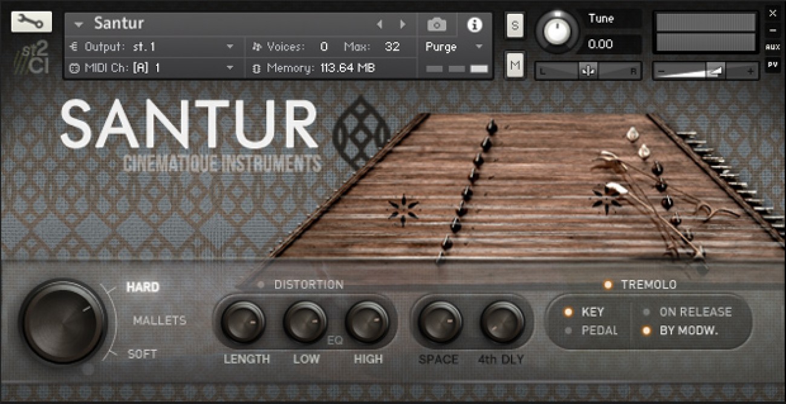The width and height of the screenshot is (786, 404).
Task: Click the MIDI channel plug icon
Action: click(75, 68)
